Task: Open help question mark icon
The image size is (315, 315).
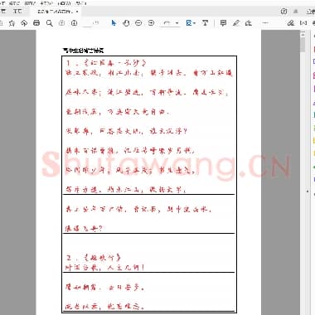Action: pyautogui.click(x=283, y=12)
